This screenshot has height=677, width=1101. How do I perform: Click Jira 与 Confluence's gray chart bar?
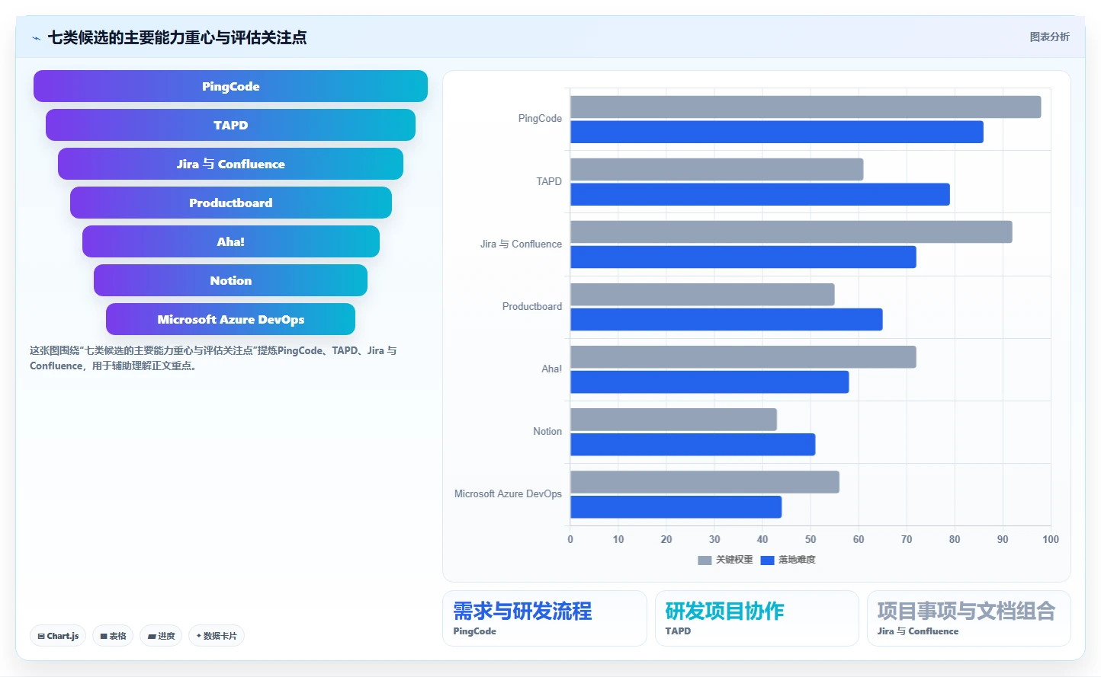click(x=791, y=232)
